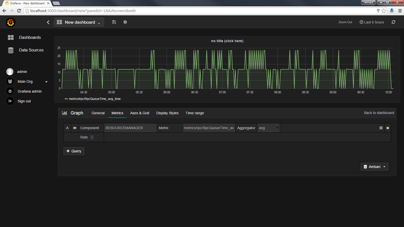Refresh dashboard using the refresh icon
404x227 pixels.
pyautogui.click(x=393, y=22)
